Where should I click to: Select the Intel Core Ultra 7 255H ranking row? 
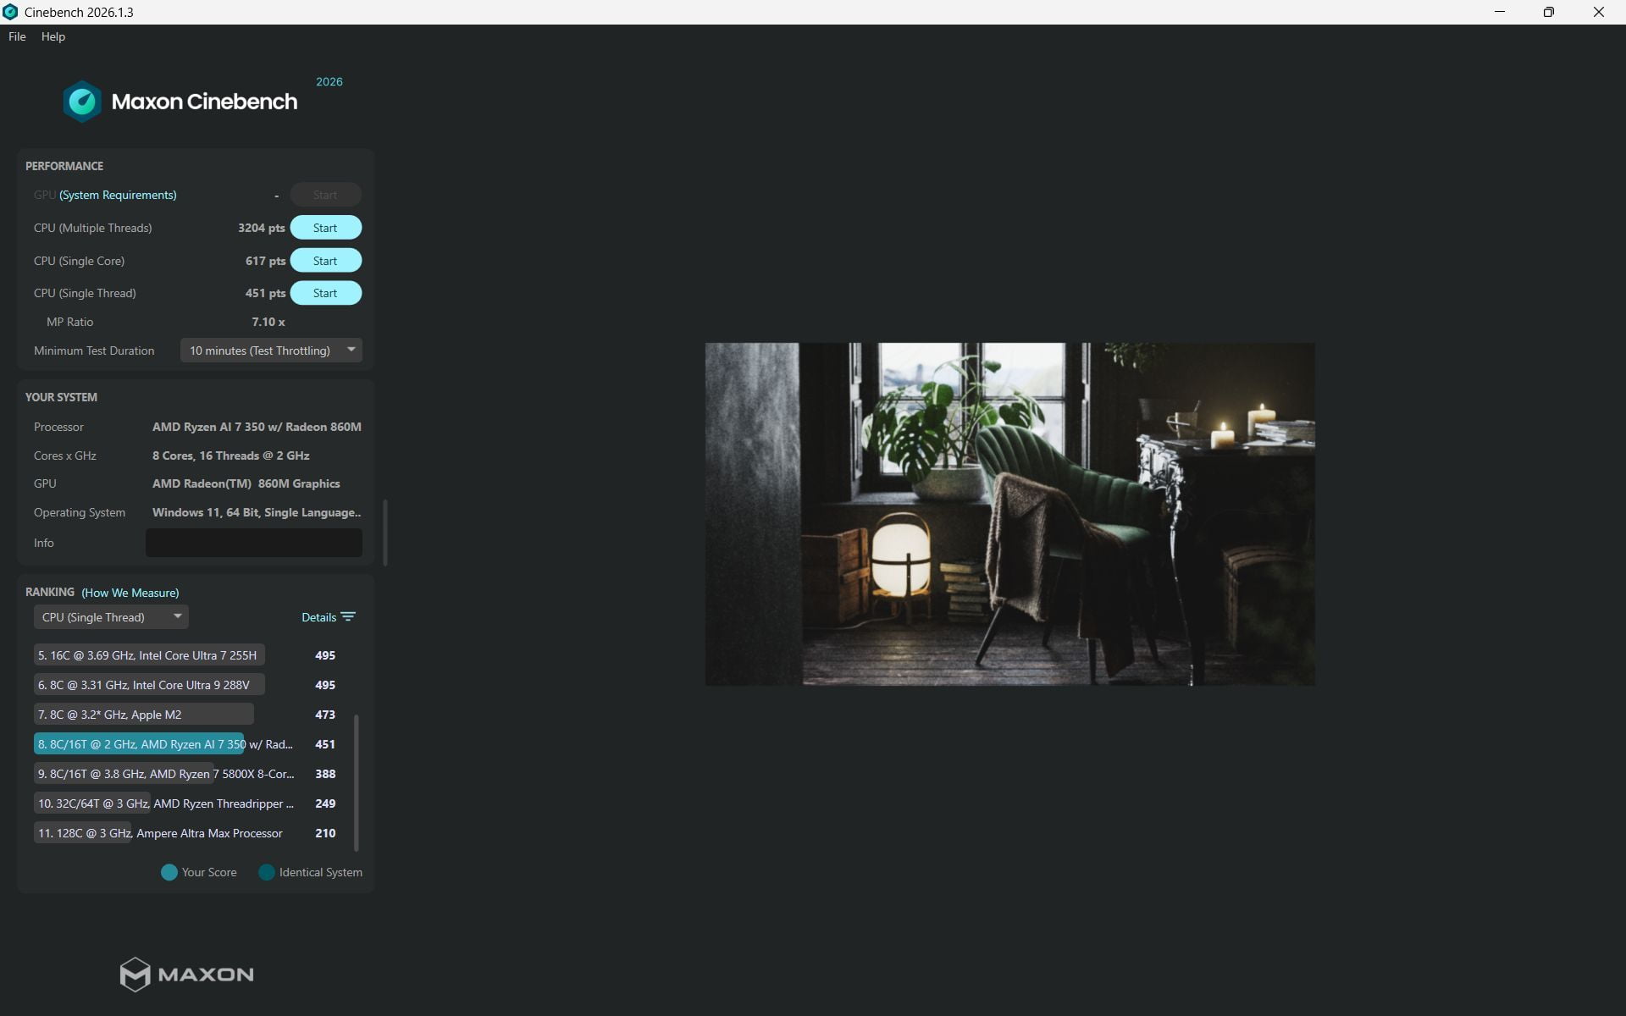[x=185, y=655]
